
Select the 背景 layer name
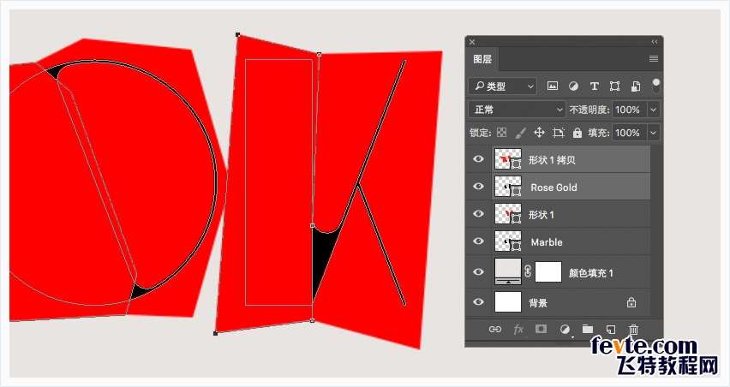(538, 303)
